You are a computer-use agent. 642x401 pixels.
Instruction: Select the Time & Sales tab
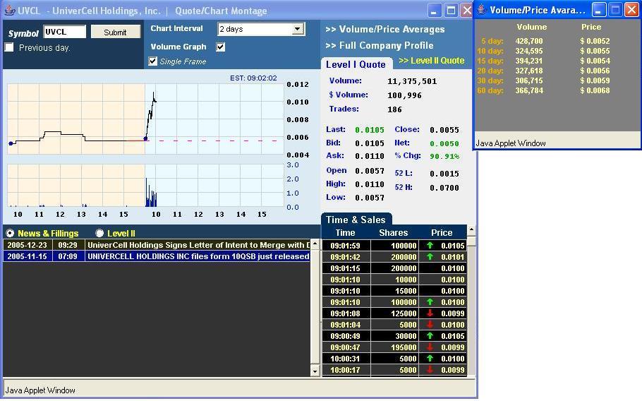click(x=356, y=220)
